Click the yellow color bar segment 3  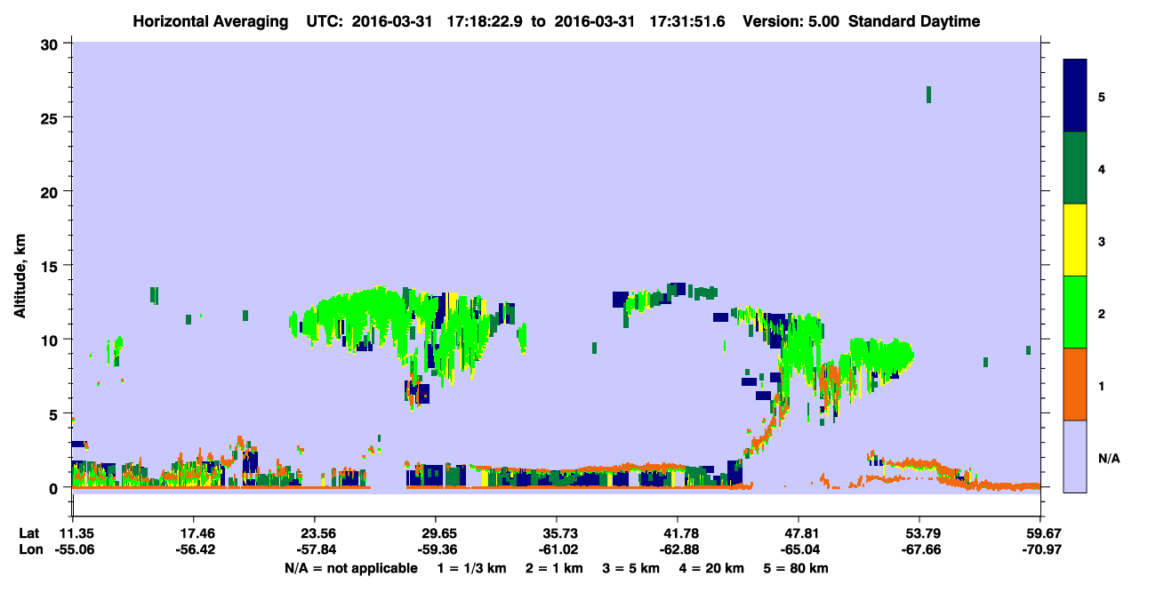click(1075, 240)
